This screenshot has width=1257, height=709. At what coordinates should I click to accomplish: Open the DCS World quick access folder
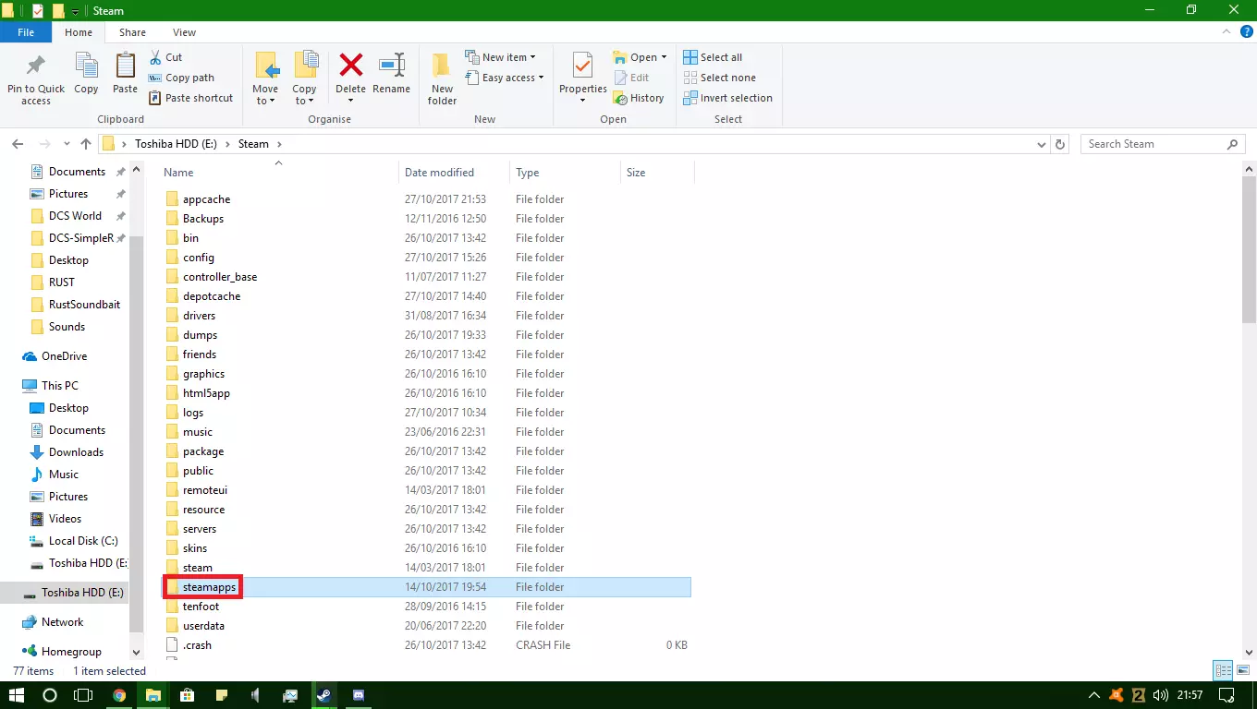pos(75,216)
